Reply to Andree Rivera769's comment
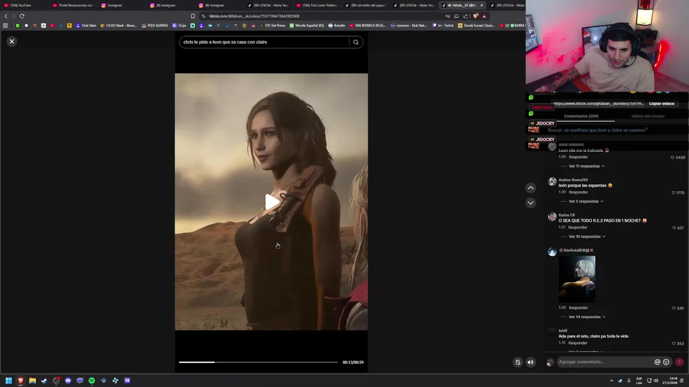This screenshot has width=689, height=387. click(578, 192)
